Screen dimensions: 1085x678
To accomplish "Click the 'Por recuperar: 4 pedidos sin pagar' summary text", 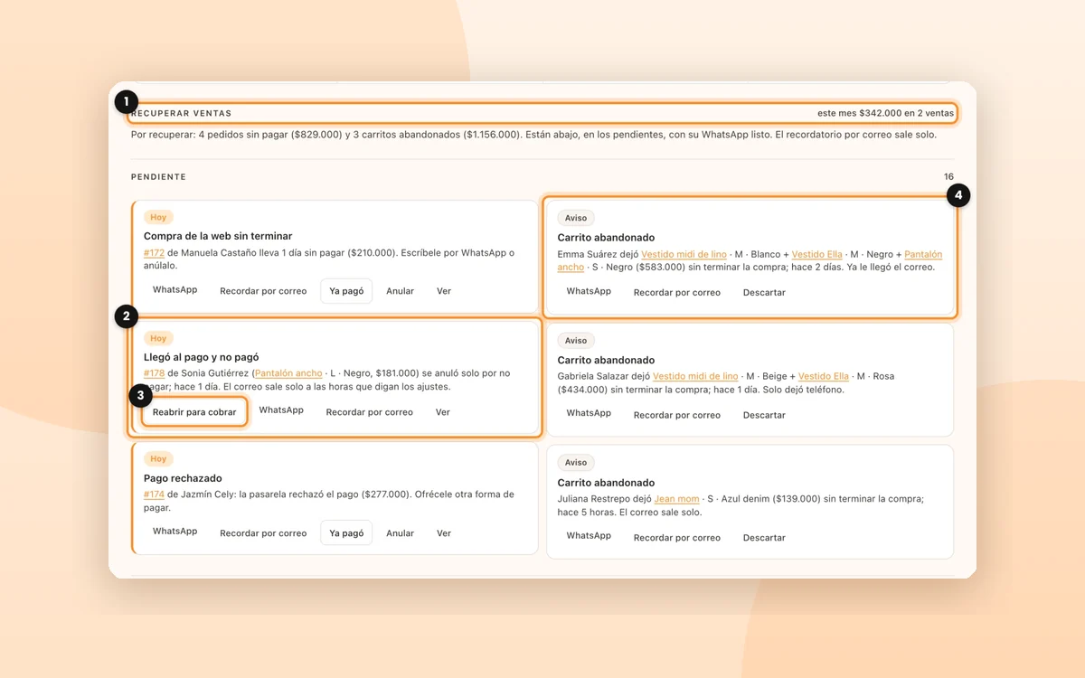I will [533, 136].
